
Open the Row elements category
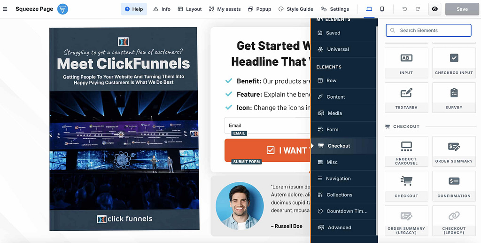(344, 80)
